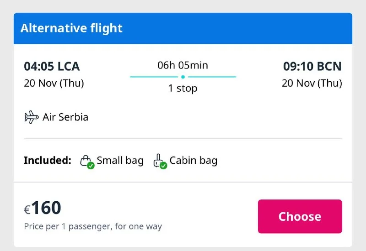The height and width of the screenshot is (251, 366).
Task: Click the green check on small bag
Action: pos(91,166)
